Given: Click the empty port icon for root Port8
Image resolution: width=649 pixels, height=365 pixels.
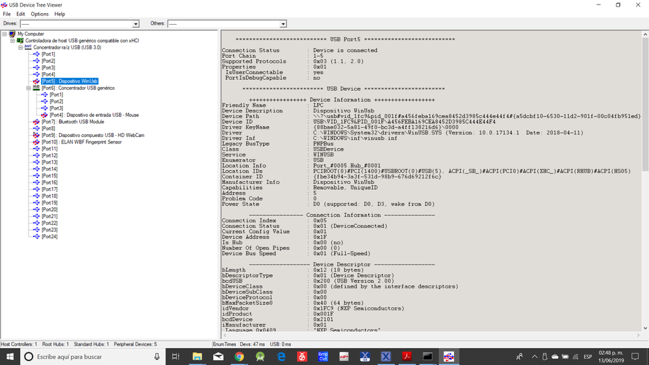Looking at the screenshot, I should (x=36, y=129).
